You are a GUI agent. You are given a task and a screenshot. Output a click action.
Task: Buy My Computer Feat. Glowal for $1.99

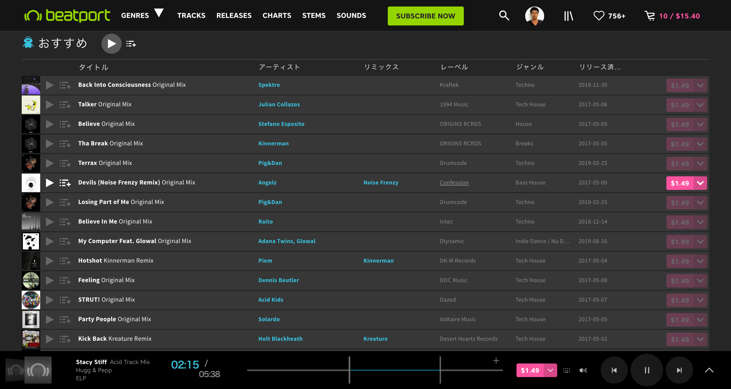point(680,242)
